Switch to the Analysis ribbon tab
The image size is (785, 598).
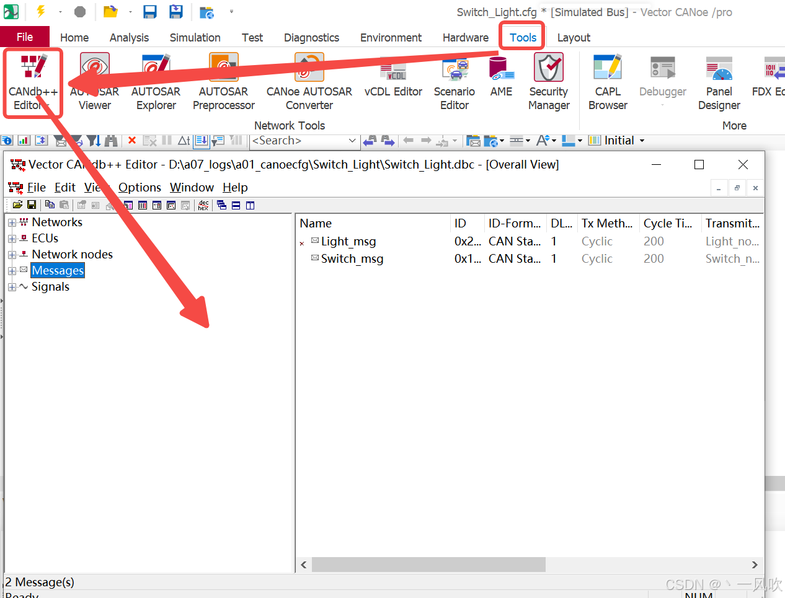pos(129,38)
